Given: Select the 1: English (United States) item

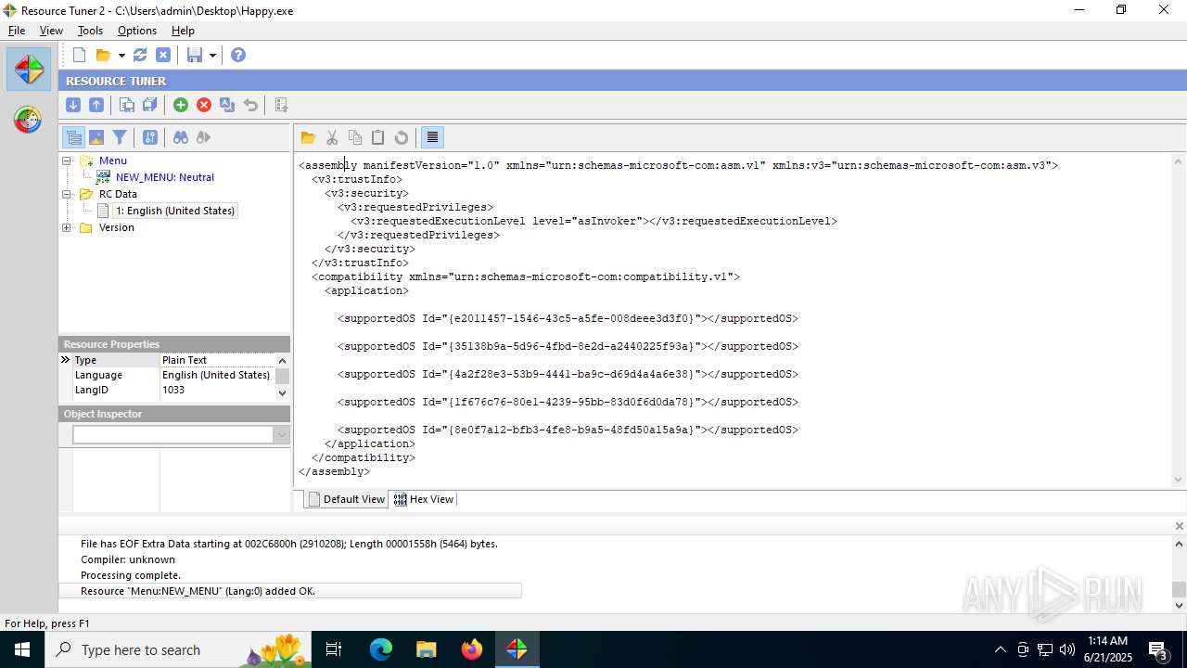Looking at the screenshot, I should pos(175,211).
